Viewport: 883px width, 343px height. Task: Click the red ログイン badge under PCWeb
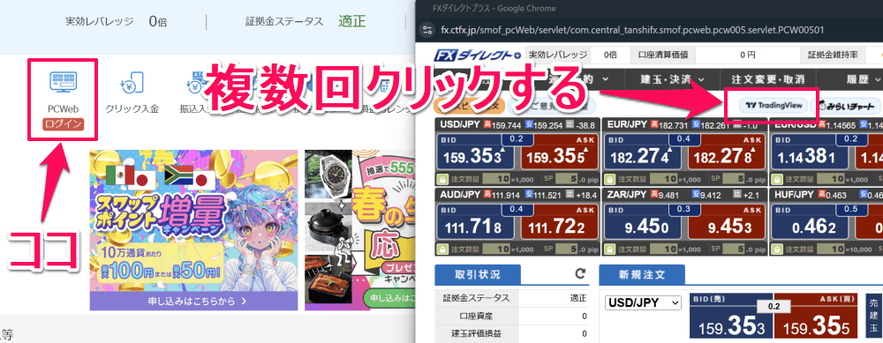pos(63,123)
